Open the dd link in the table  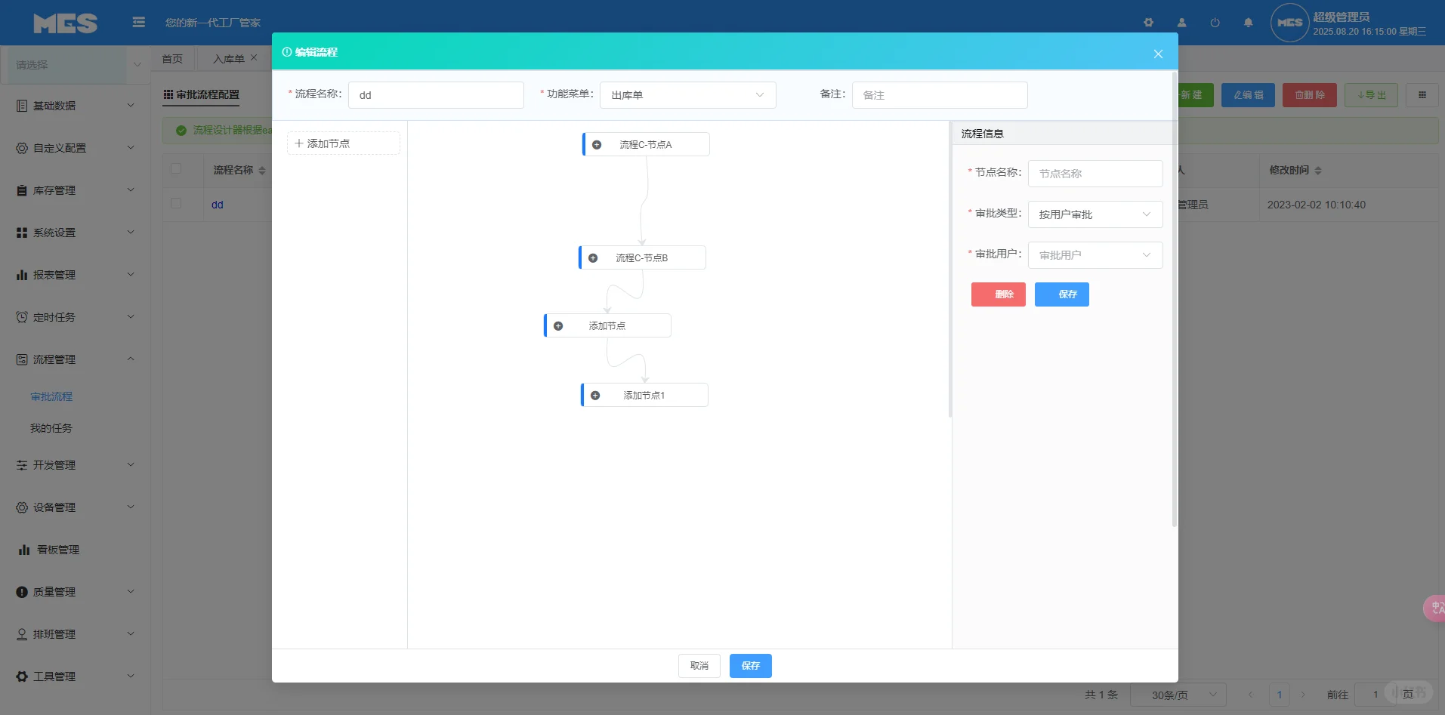point(218,205)
